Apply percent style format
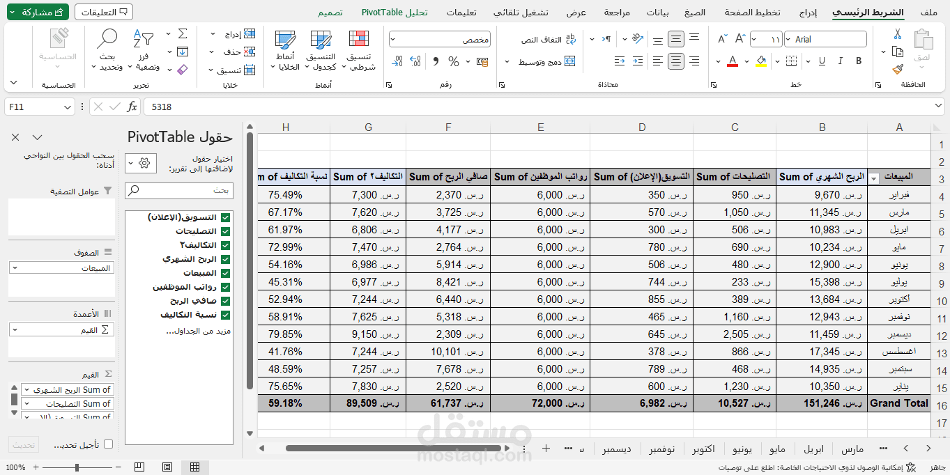 pos(454,61)
